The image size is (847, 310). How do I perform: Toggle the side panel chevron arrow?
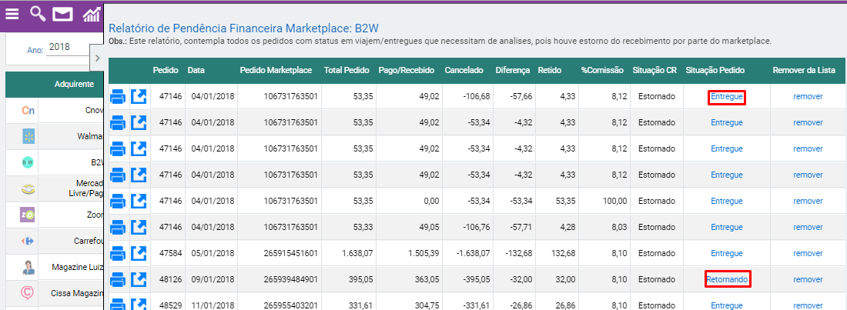(97, 58)
